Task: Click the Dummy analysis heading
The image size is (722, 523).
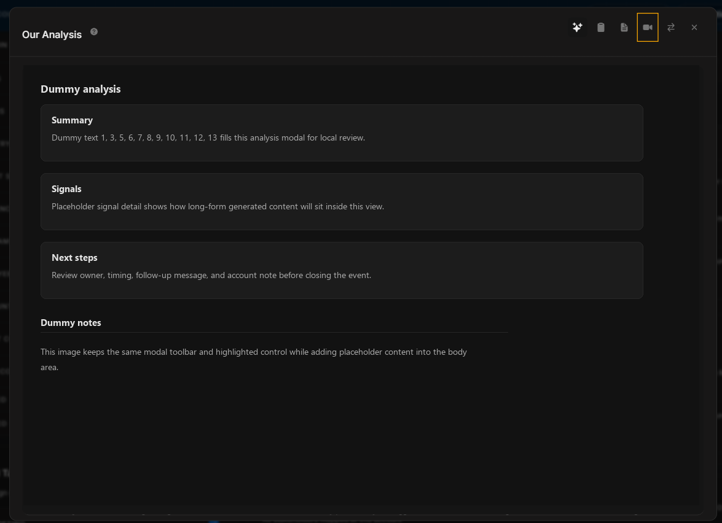Action: point(80,89)
